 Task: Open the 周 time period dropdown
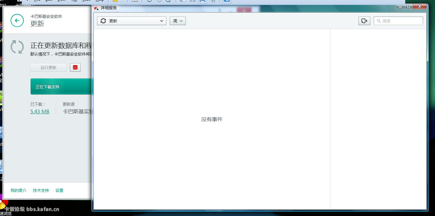coord(178,21)
